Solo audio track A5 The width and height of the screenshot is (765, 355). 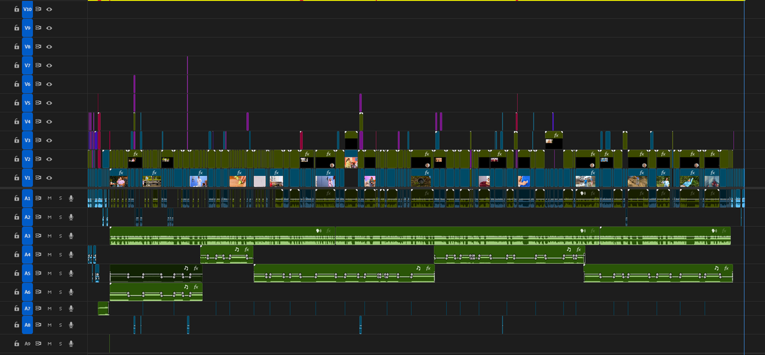61,273
